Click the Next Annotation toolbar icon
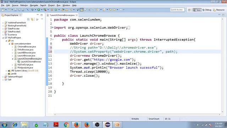The image size is (227, 128). click(x=98, y=10)
